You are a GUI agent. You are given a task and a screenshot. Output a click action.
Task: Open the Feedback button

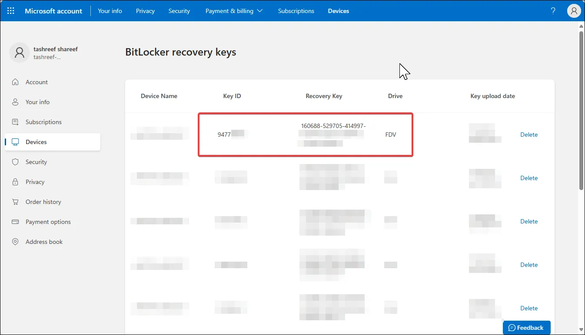click(526, 327)
